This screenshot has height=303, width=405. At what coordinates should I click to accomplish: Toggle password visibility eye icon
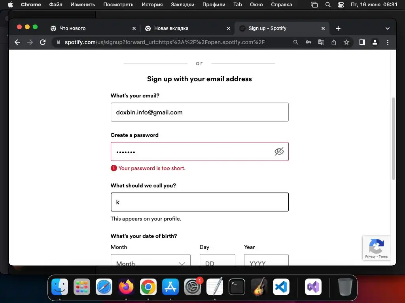(x=279, y=151)
